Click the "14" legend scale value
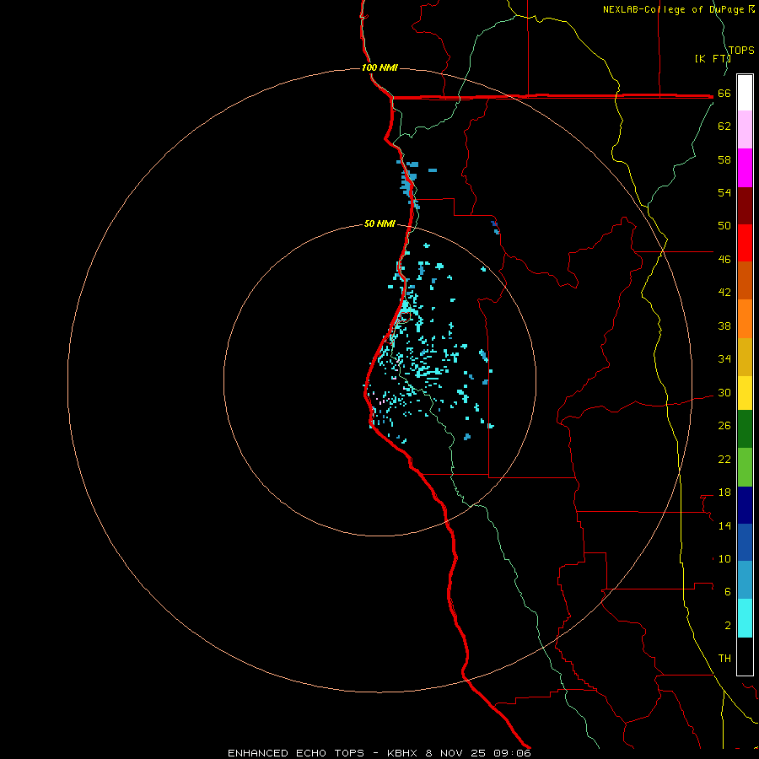This screenshot has width=759, height=759. point(724,525)
